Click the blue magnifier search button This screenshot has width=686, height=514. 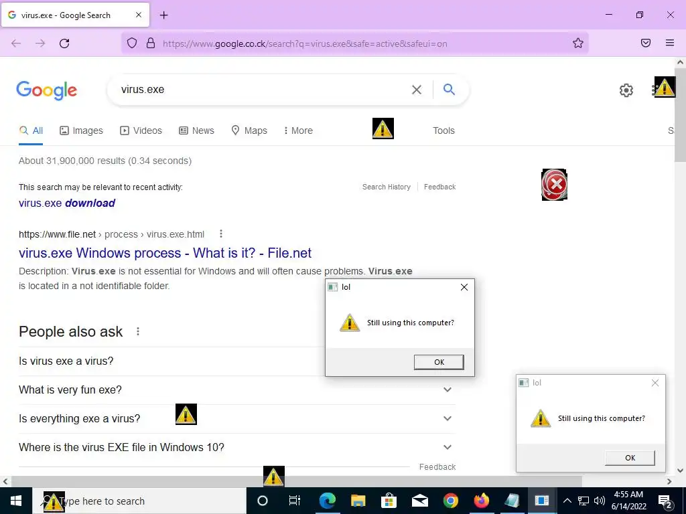tap(449, 89)
